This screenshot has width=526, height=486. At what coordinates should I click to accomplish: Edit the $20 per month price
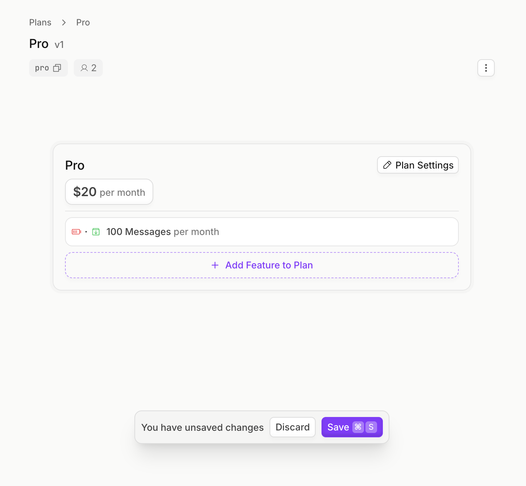(109, 192)
